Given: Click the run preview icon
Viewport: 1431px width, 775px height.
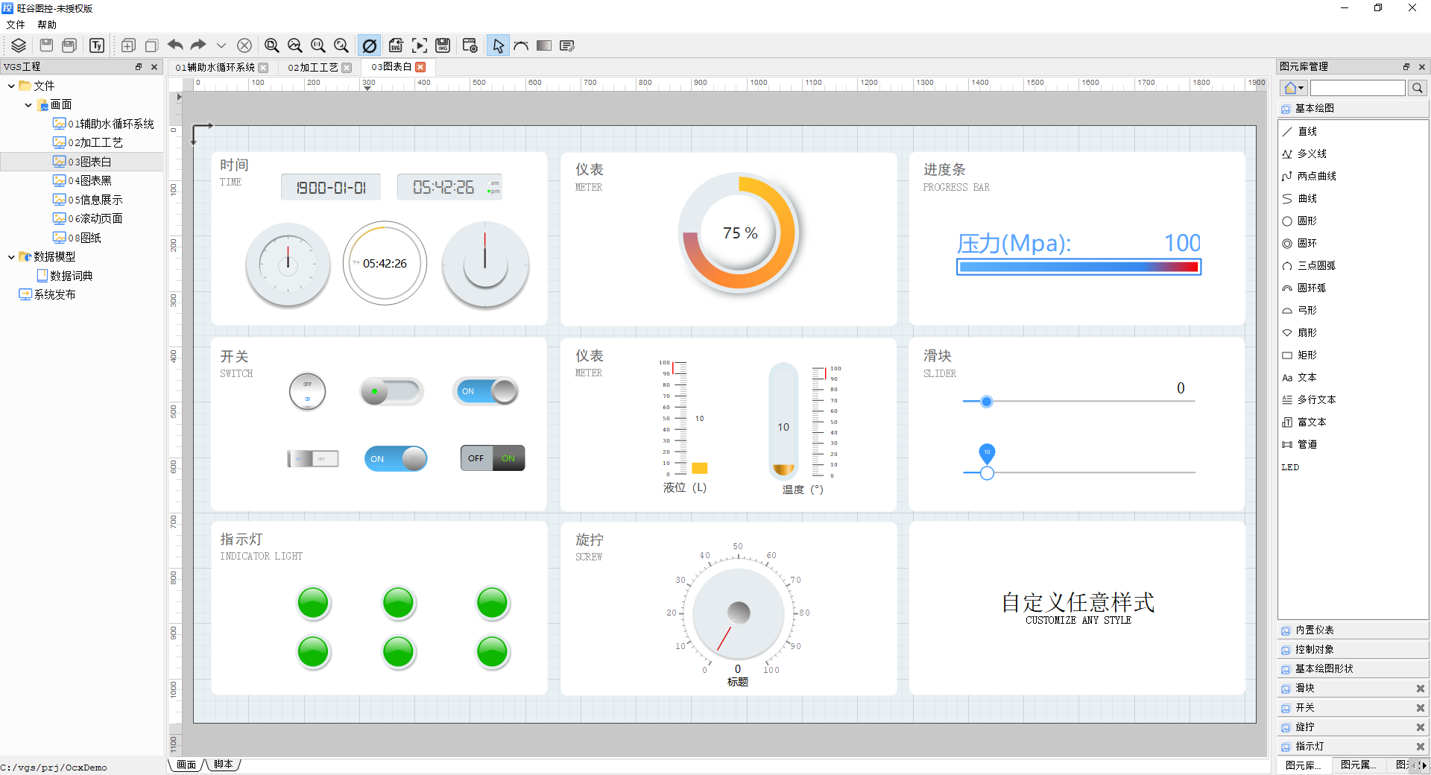Looking at the screenshot, I should coord(420,45).
